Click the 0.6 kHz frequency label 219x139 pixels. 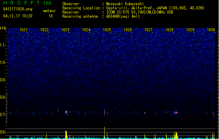(3, 132)
